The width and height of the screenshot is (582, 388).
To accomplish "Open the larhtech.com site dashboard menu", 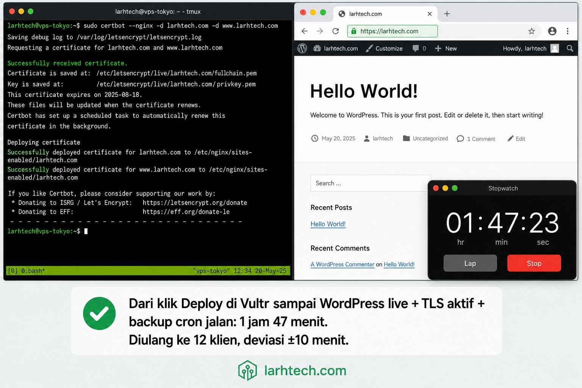I will tap(336, 48).
